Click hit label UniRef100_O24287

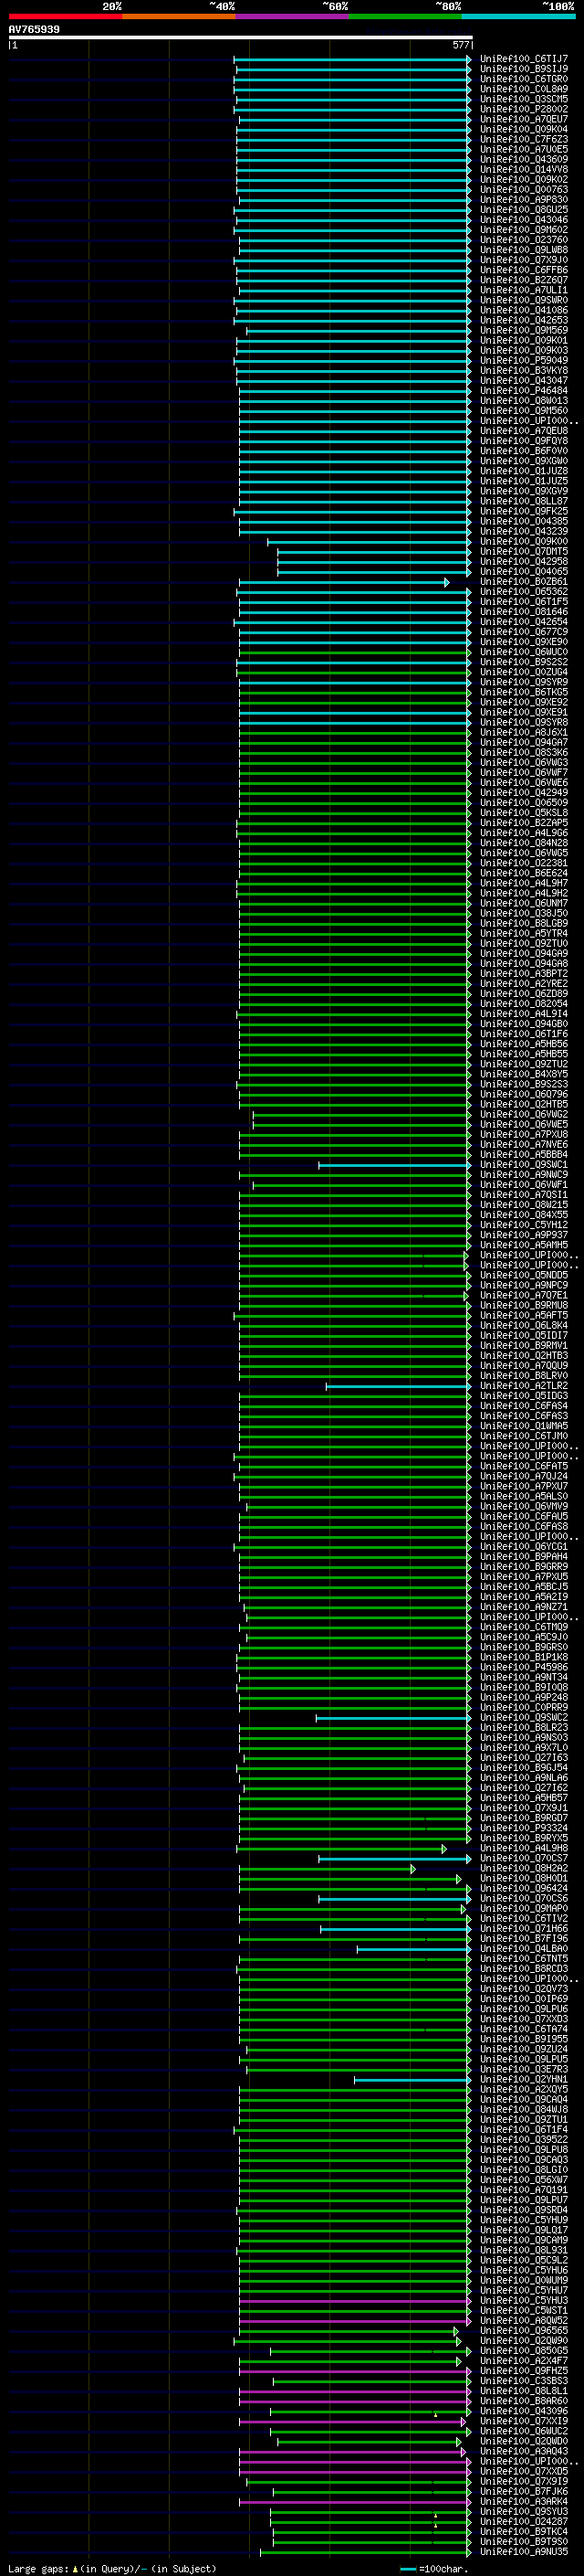pos(523,2522)
